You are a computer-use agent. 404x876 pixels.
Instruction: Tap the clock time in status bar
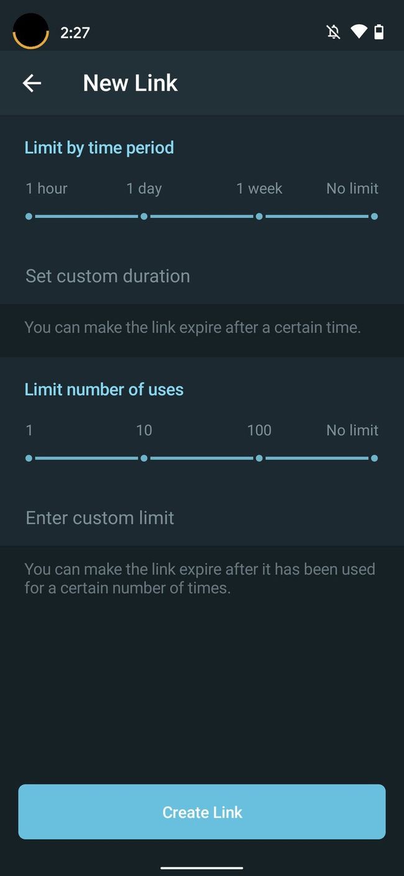coord(75,32)
